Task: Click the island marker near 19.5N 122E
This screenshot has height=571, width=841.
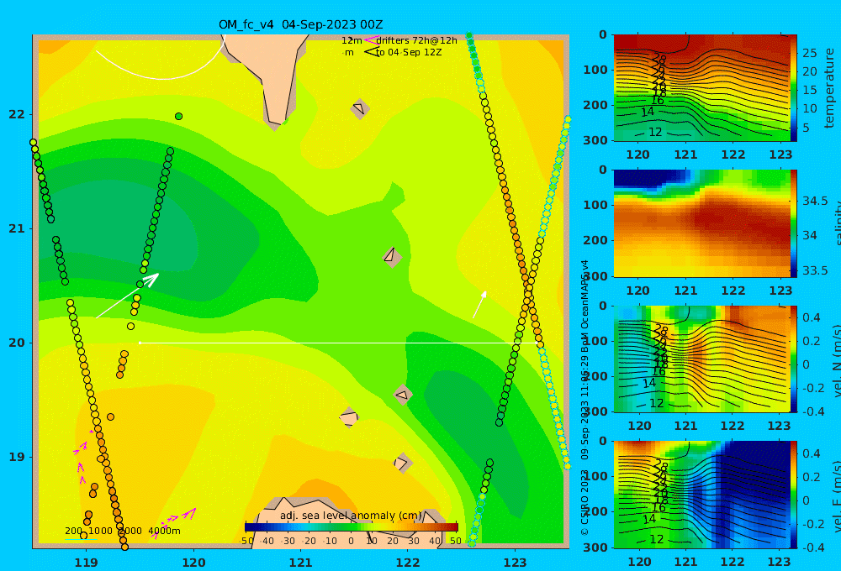Action: (x=403, y=396)
